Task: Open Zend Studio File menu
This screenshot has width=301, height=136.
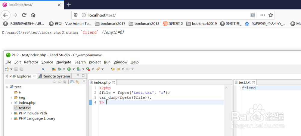Action: click(8, 62)
